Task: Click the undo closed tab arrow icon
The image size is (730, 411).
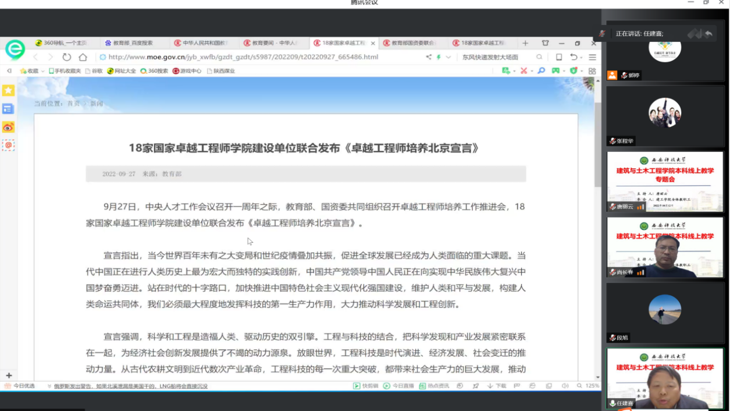Action: 574,57
